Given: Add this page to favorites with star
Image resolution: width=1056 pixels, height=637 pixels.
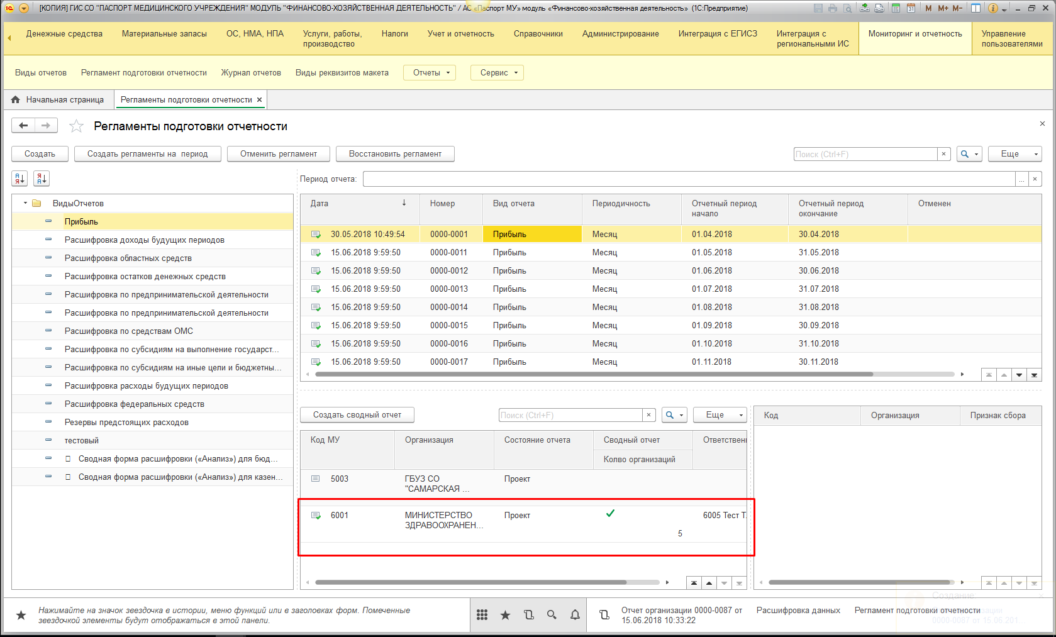Looking at the screenshot, I should tap(76, 126).
